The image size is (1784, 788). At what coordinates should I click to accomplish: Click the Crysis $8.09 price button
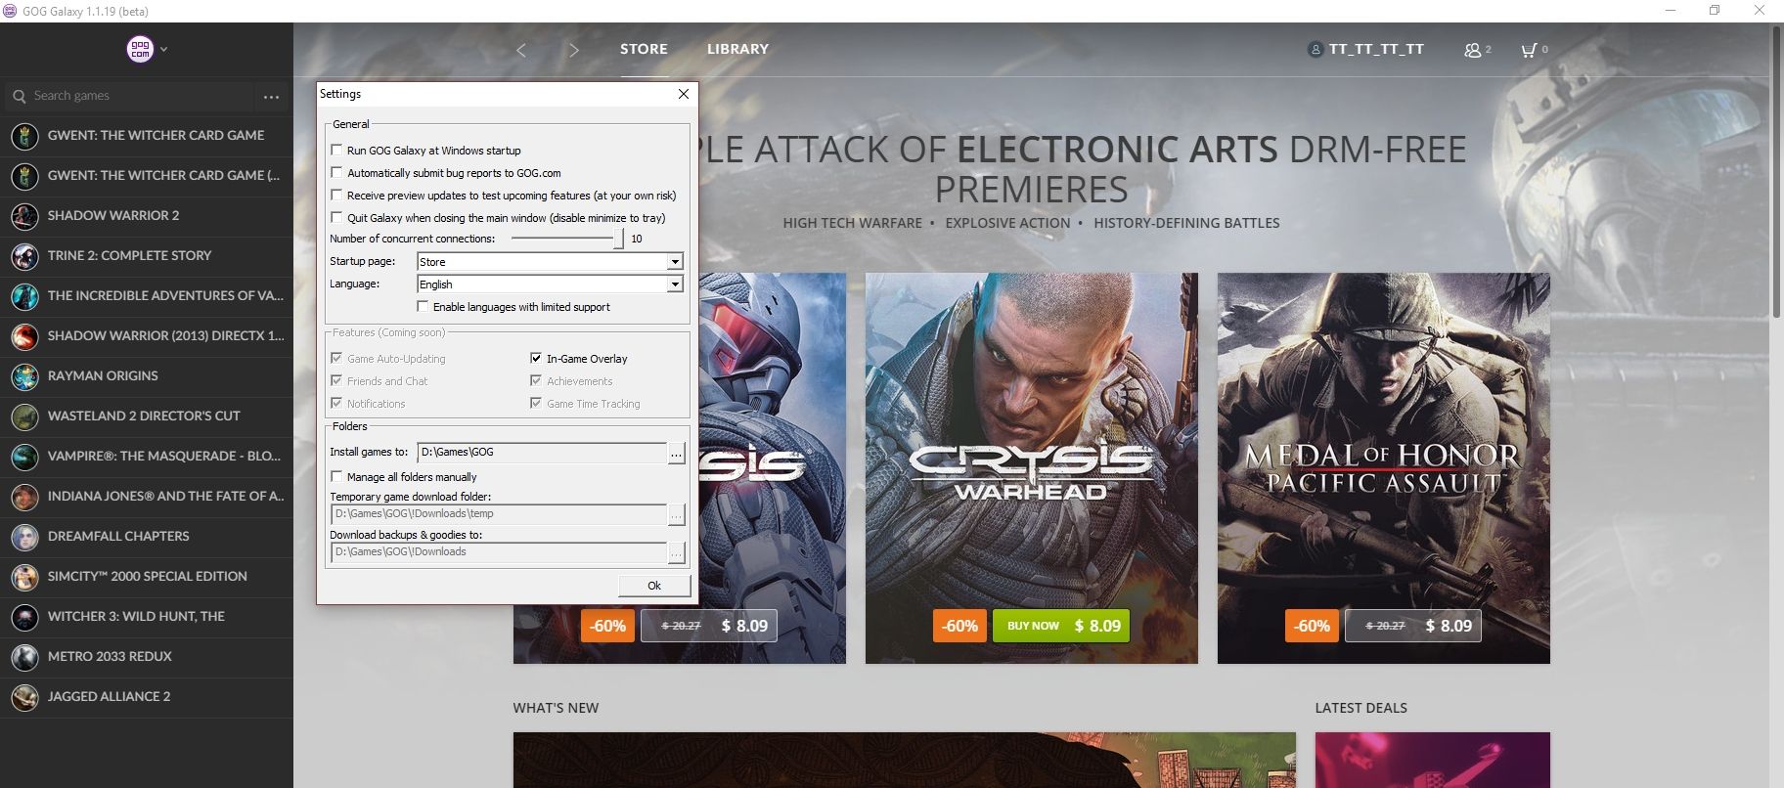[x=709, y=626]
